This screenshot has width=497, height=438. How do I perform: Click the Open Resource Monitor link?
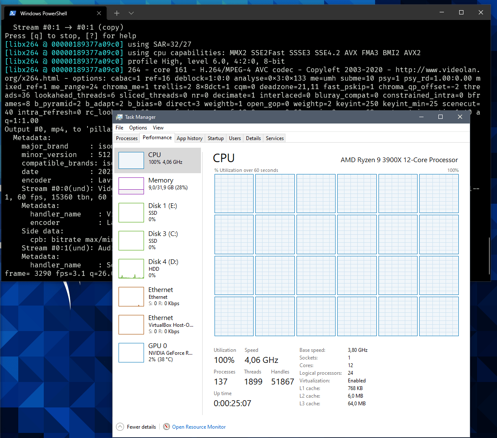coord(199,427)
